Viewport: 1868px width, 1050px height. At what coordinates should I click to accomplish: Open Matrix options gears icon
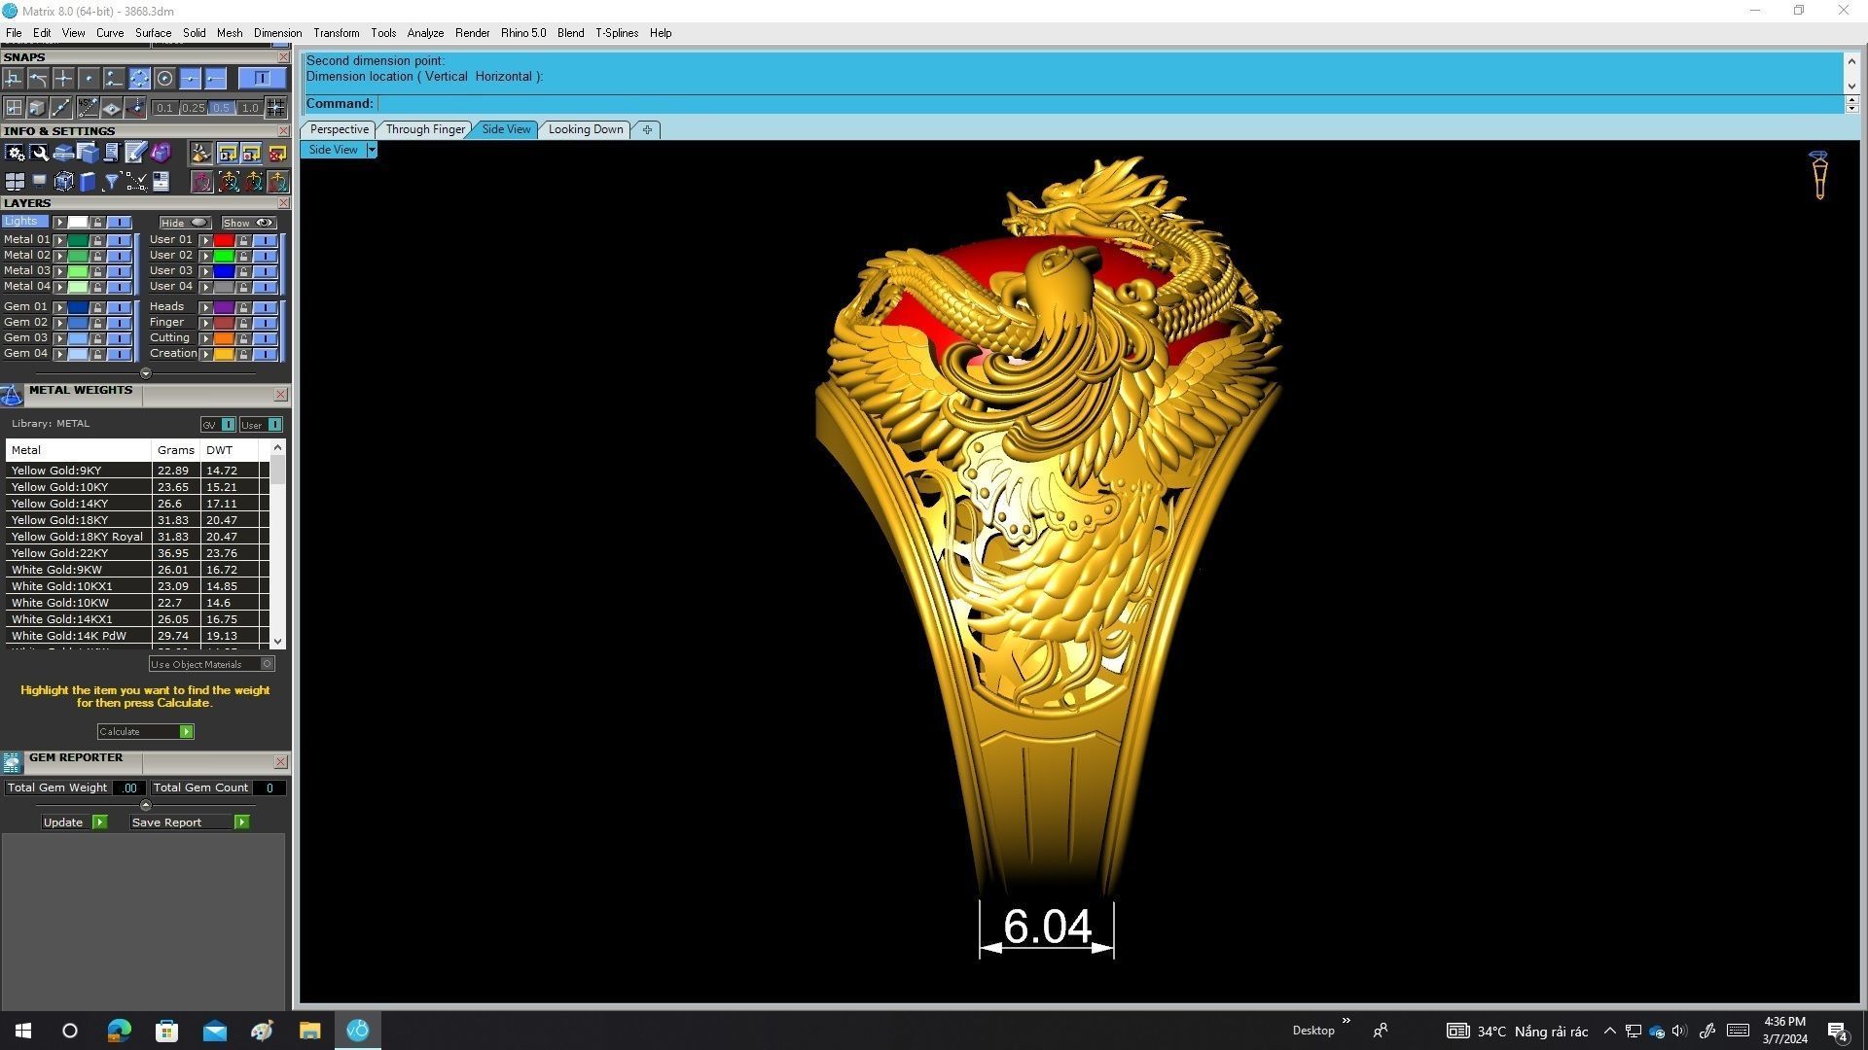coord(15,153)
